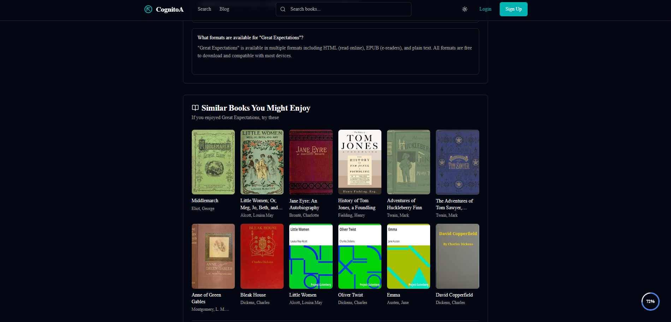
Task: Click the Bleak House title link
Action: (253, 295)
